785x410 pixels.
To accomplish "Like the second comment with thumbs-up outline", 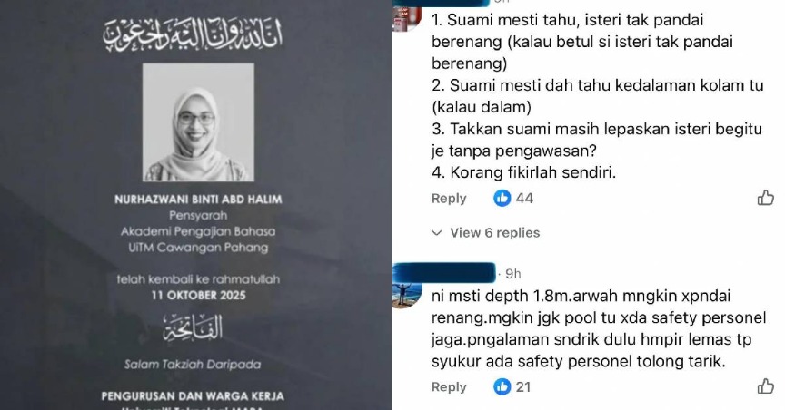I will [x=766, y=386].
